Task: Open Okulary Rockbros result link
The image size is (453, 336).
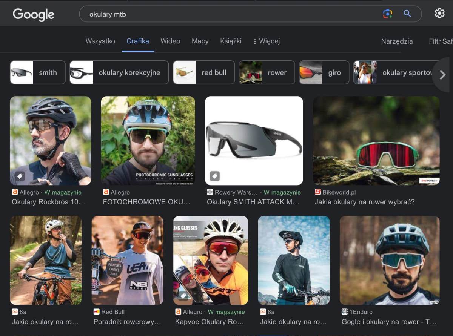Action: [x=49, y=202]
